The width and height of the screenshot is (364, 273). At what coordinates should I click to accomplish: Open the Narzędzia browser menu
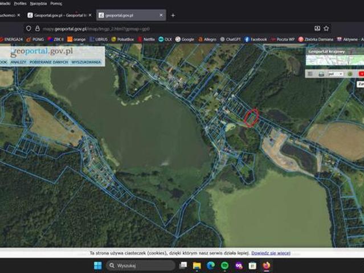coord(38,3)
